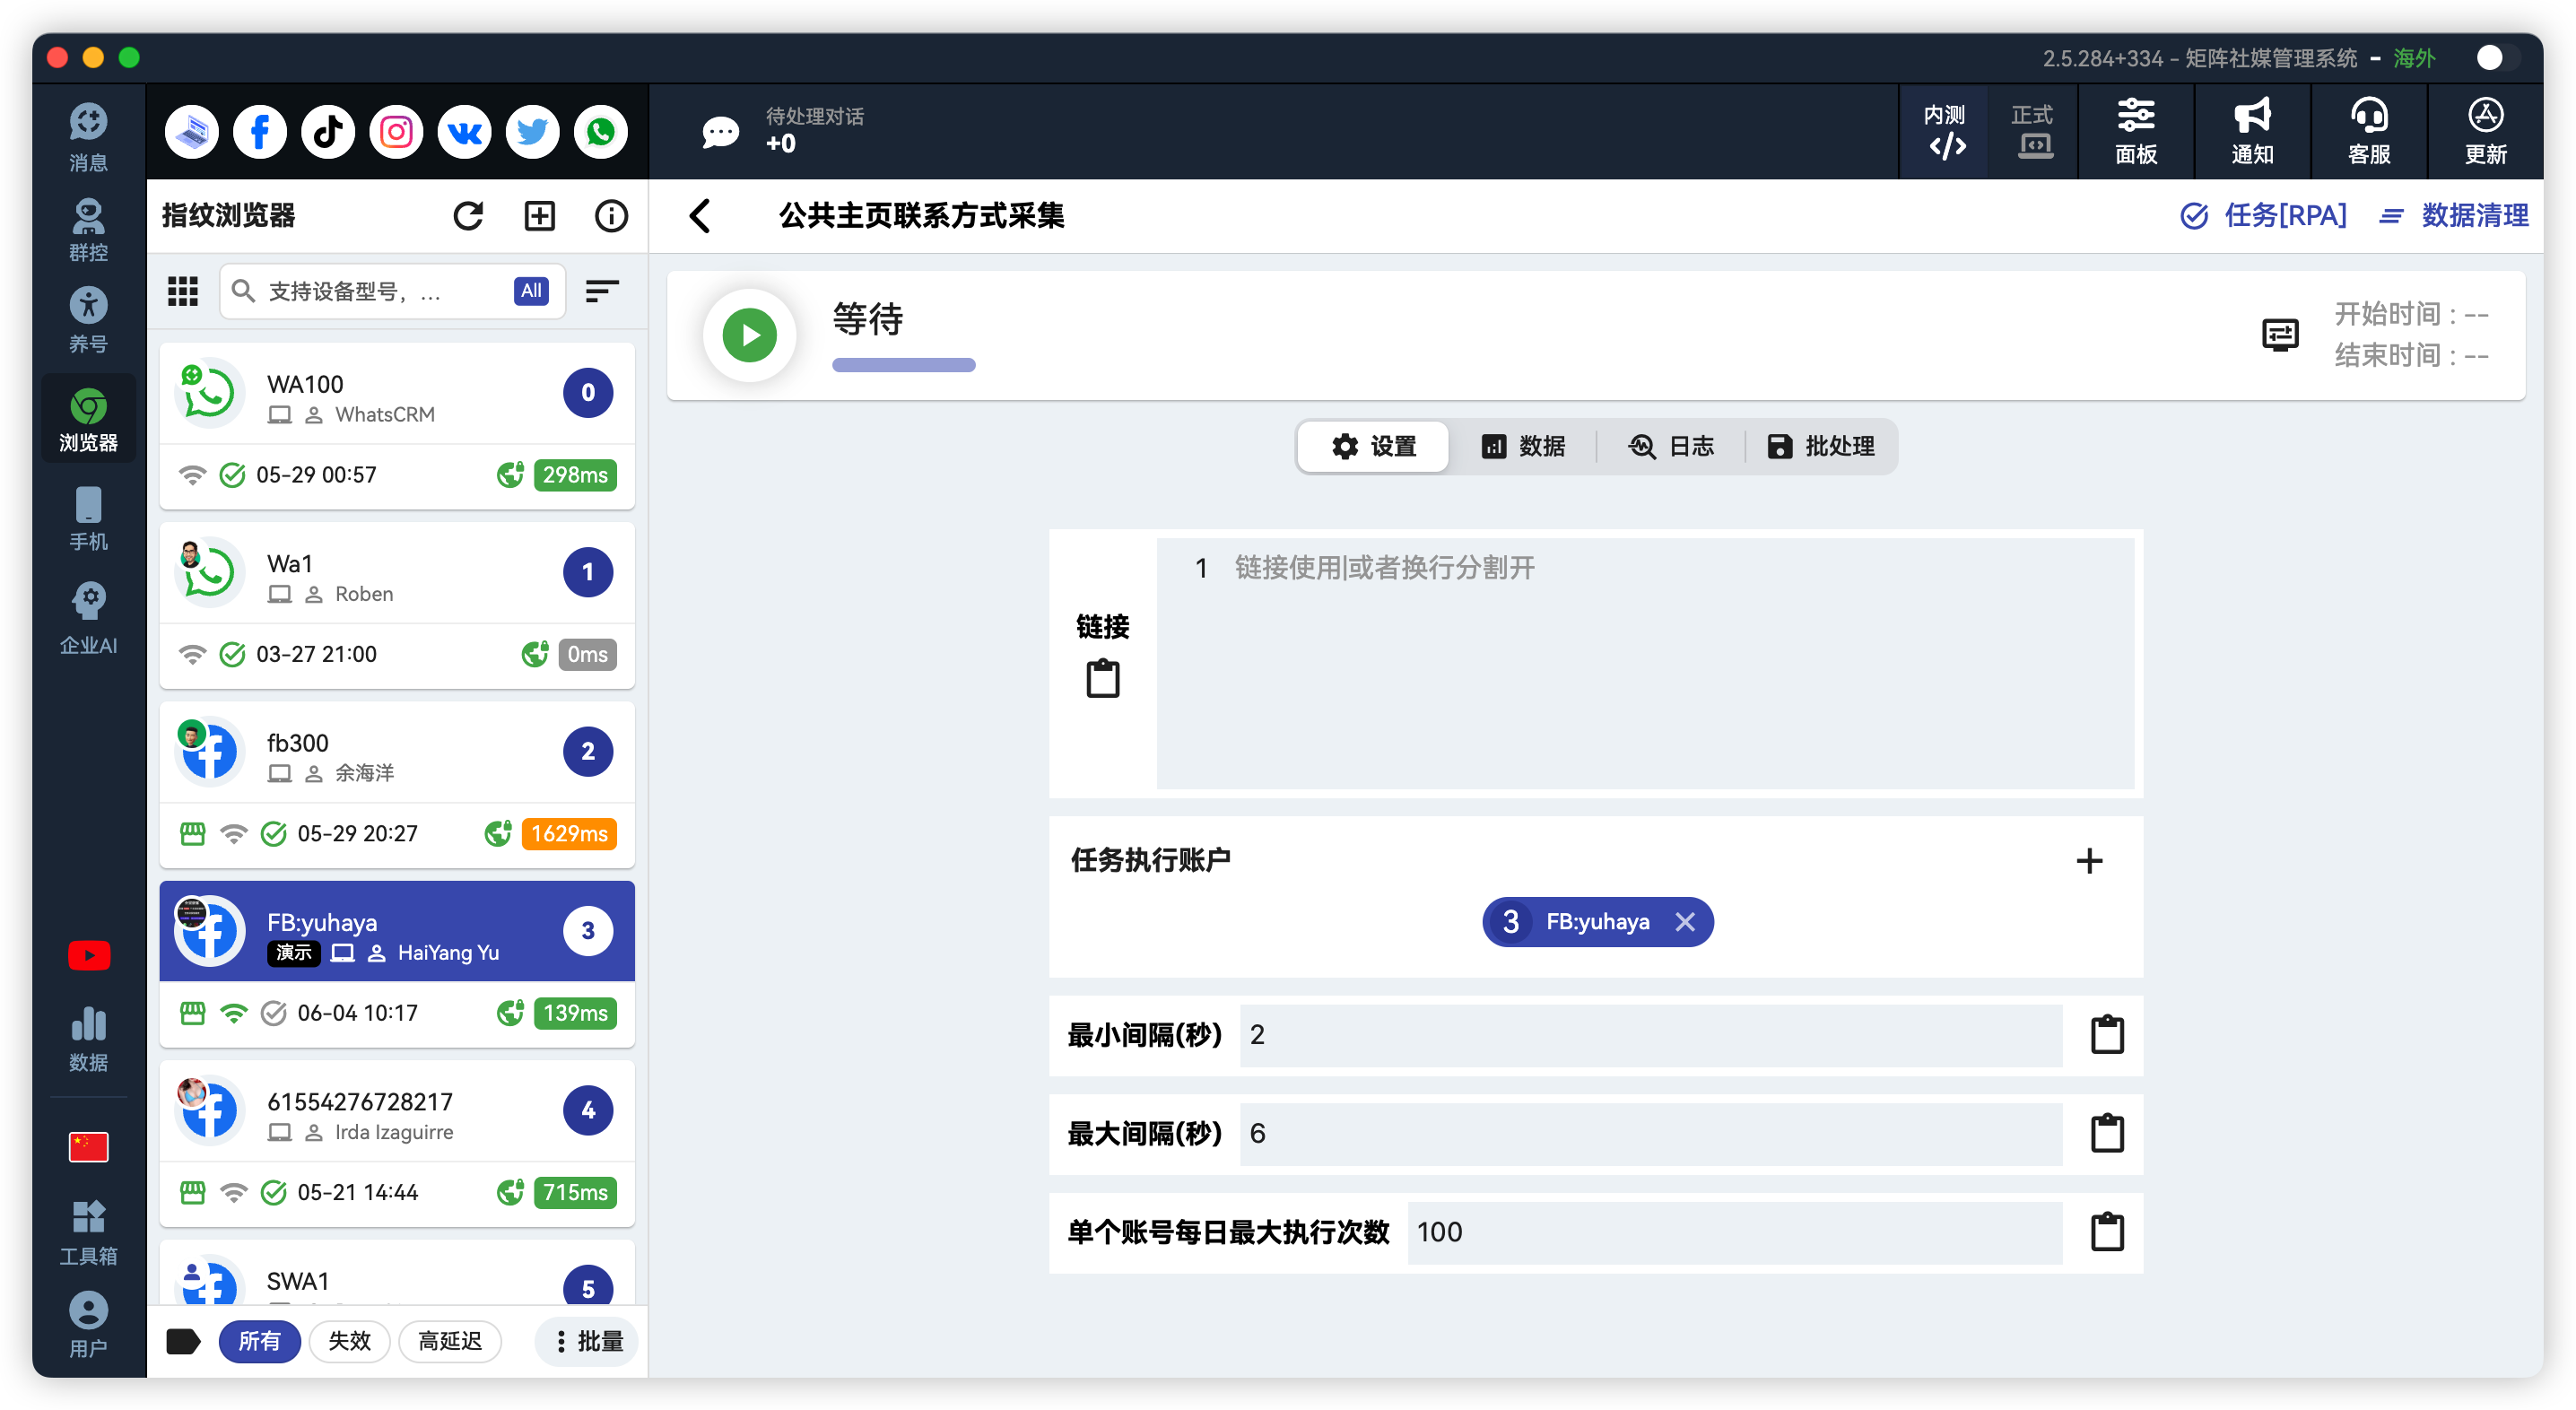This screenshot has width=2576, height=1410.
Task: Open 数据清理 data cleanup
Action: click(x=2453, y=216)
